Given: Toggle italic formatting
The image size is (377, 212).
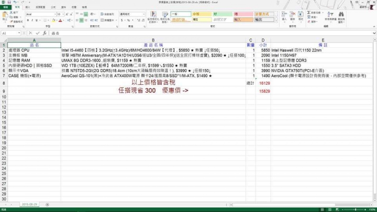Looking at the screenshot, I should (32, 20).
